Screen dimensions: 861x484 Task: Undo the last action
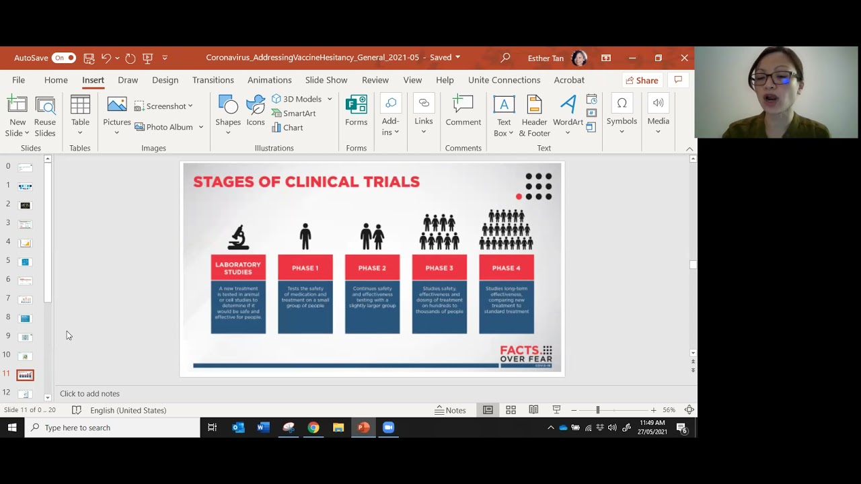click(106, 58)
